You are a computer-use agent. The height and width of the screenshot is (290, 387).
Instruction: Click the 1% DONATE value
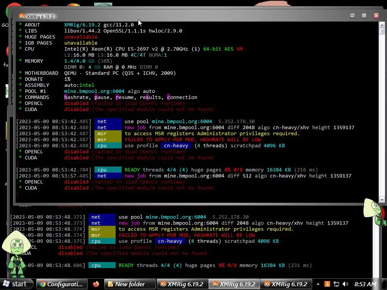pos(67,79)
